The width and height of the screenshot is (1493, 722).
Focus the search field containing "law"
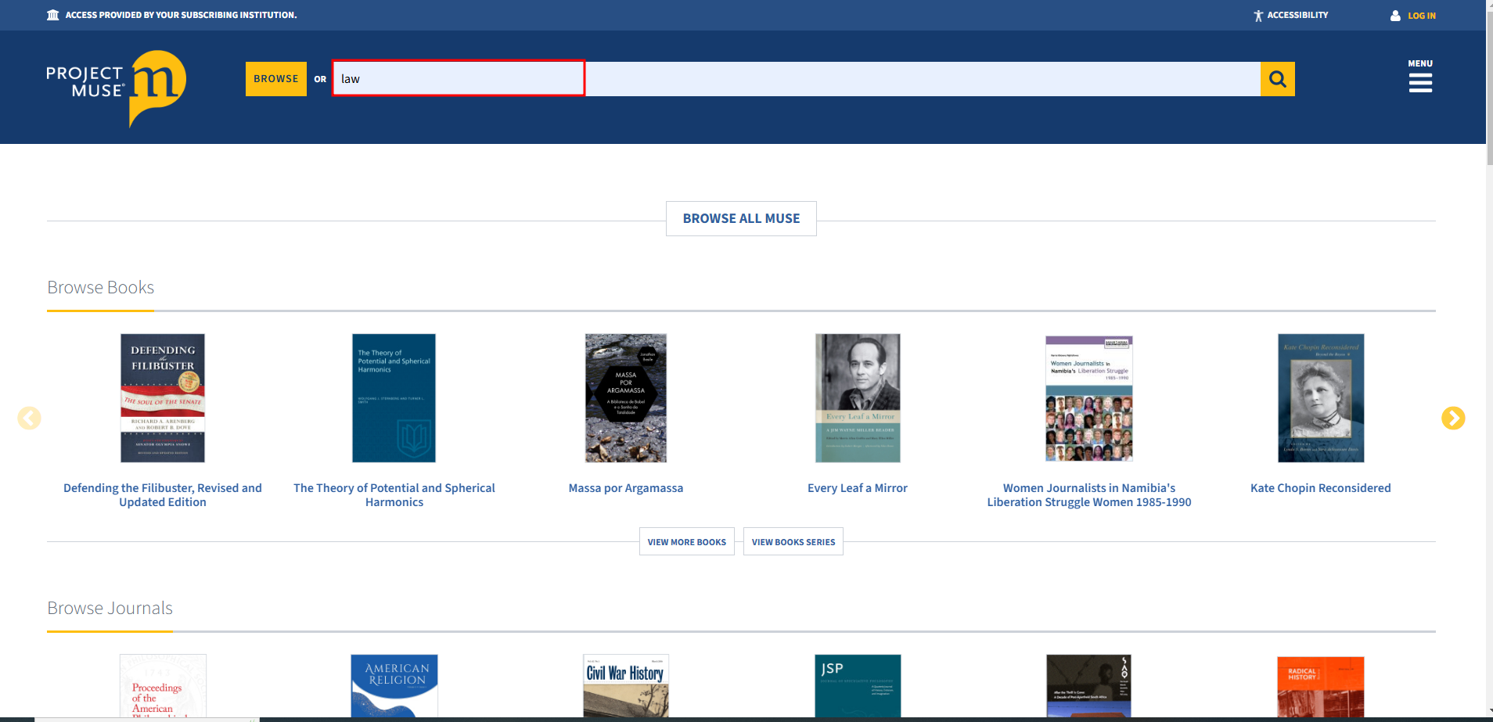458,79
